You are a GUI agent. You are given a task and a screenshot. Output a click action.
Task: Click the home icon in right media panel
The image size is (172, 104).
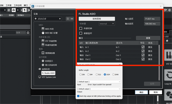pos(167,41)
